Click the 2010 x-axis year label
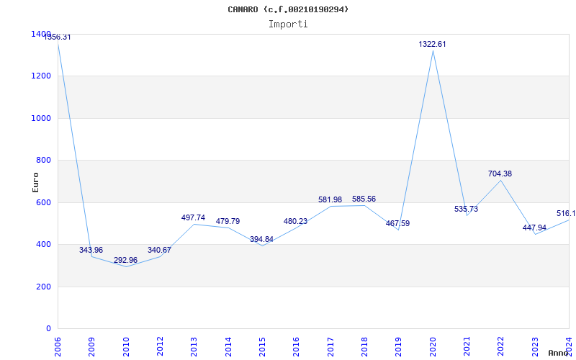This screenshot has width=576, height=360. point(126,347)
